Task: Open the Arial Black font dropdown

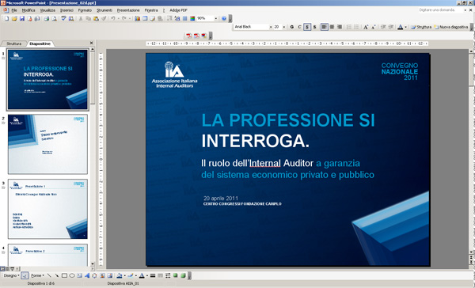Action: (271, 27)
